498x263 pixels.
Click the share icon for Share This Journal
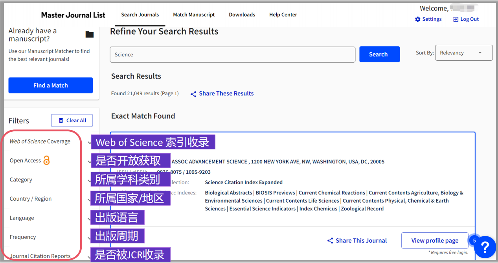click(330, 241)
